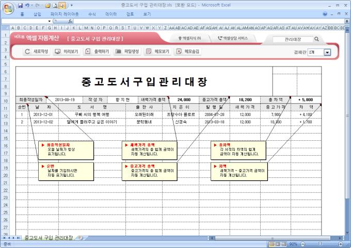Open the round Office button menu

click(8, 8)
